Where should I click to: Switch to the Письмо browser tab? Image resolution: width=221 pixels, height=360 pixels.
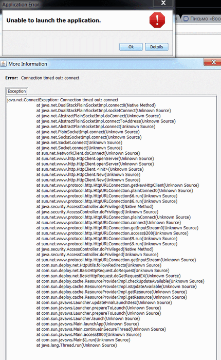(x=202, y=19)
